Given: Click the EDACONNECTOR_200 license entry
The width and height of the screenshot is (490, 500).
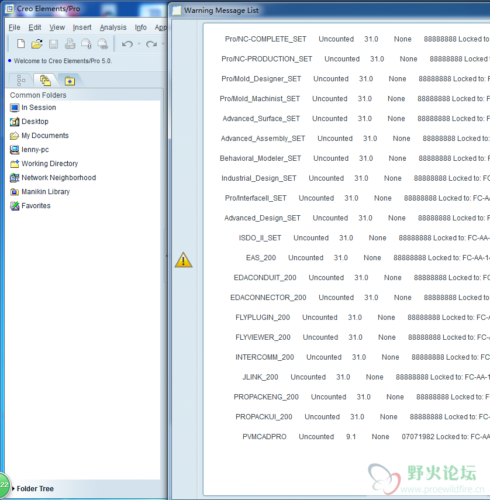Looking at the screenshot, I should click(x=268, y=298).
